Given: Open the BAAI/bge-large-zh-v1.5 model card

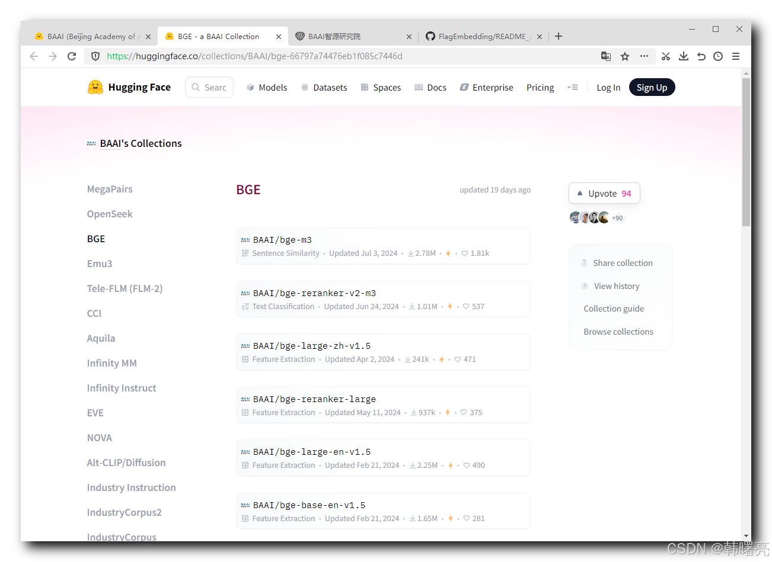Looking at the screenshot, I should click(x=383, y=352).
